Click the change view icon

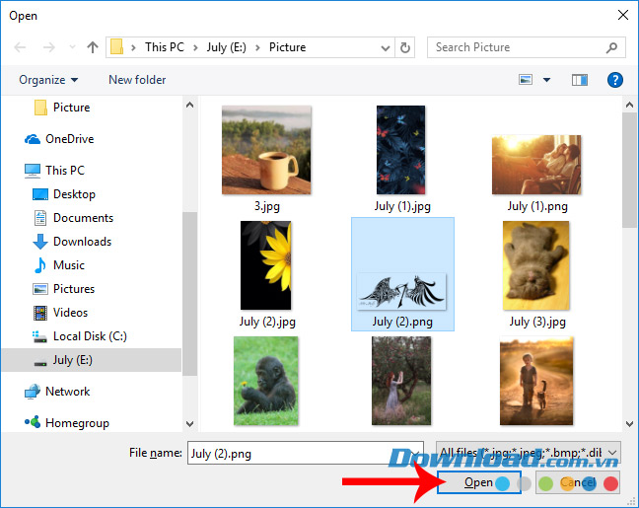coord(526,80)
